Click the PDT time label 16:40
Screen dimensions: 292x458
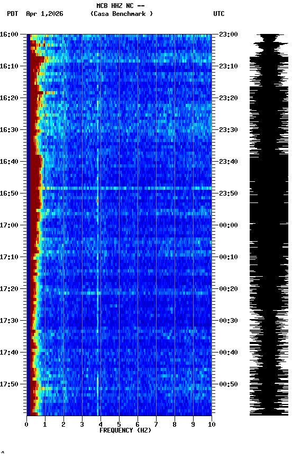[x=9, y=162]
